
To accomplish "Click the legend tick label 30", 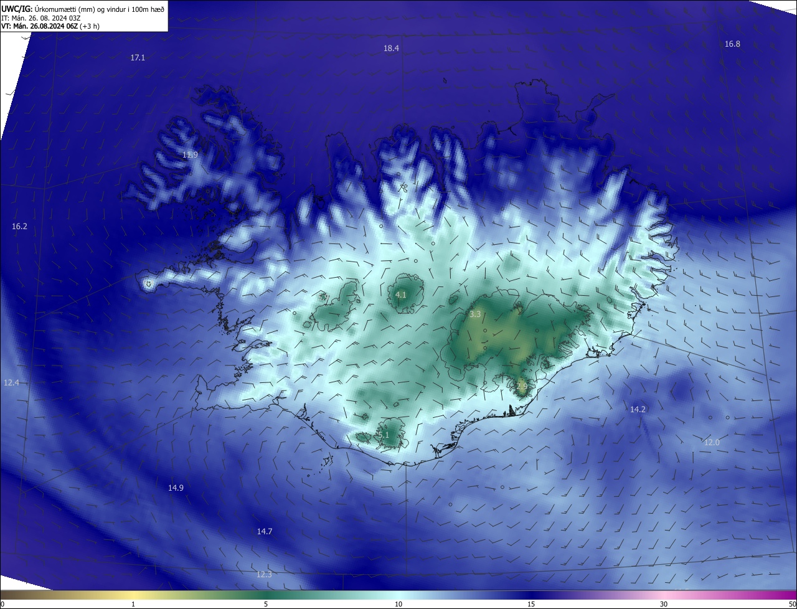I will [x=664, y=604].
